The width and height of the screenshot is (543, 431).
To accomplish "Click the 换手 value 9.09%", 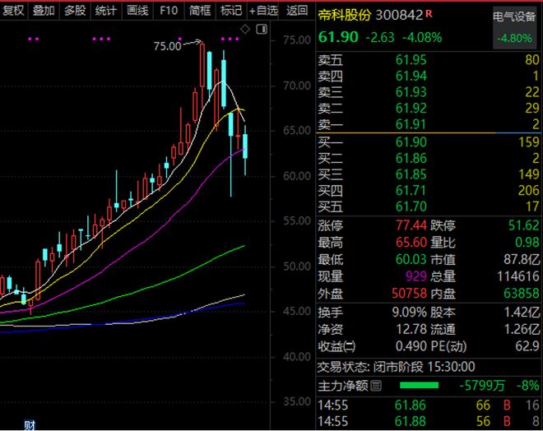I will coord(410,313).
